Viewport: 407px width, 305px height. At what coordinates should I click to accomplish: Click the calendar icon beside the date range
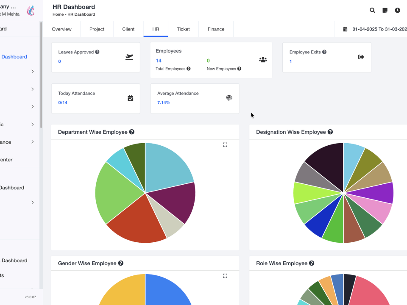[345, 29]
